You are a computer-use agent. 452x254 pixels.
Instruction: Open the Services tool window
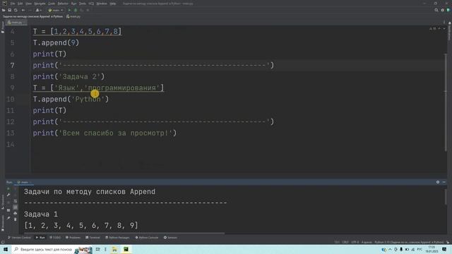170,238
